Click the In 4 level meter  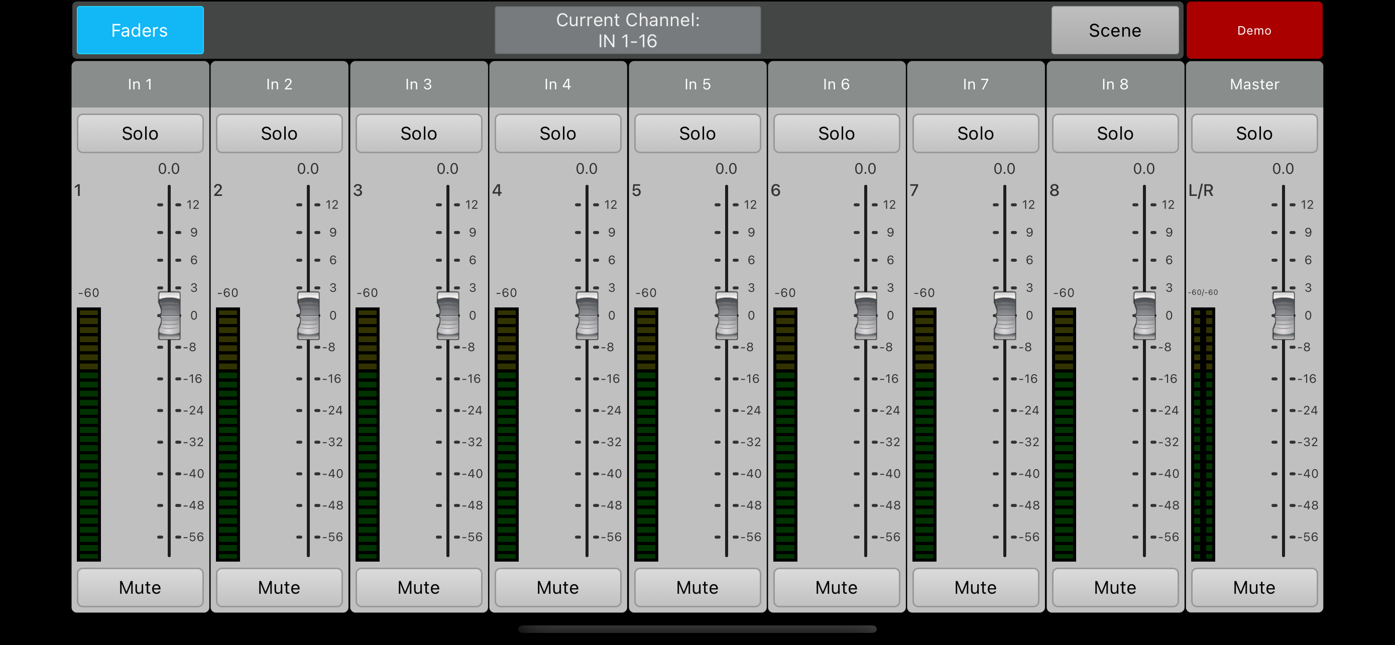pyautogui.click(x=506, y=435)
